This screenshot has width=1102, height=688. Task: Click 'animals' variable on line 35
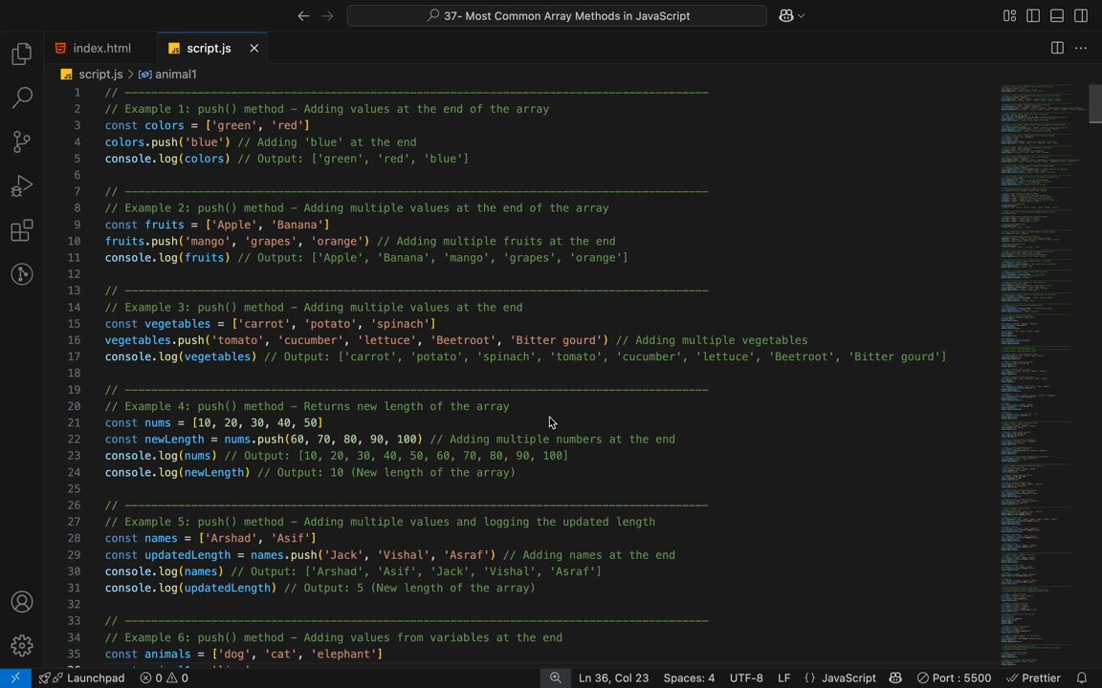tap(167, 655)
